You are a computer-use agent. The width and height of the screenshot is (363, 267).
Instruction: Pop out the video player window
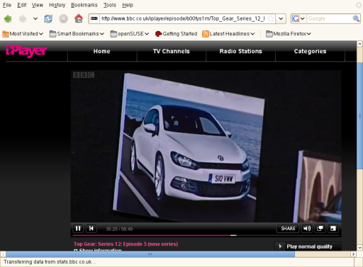(x=320, y=228)
